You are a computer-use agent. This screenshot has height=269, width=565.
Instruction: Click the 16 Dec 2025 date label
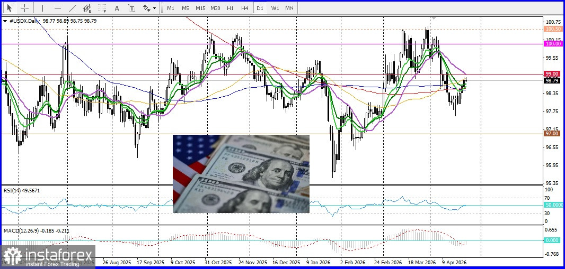(x=286, y=262)
